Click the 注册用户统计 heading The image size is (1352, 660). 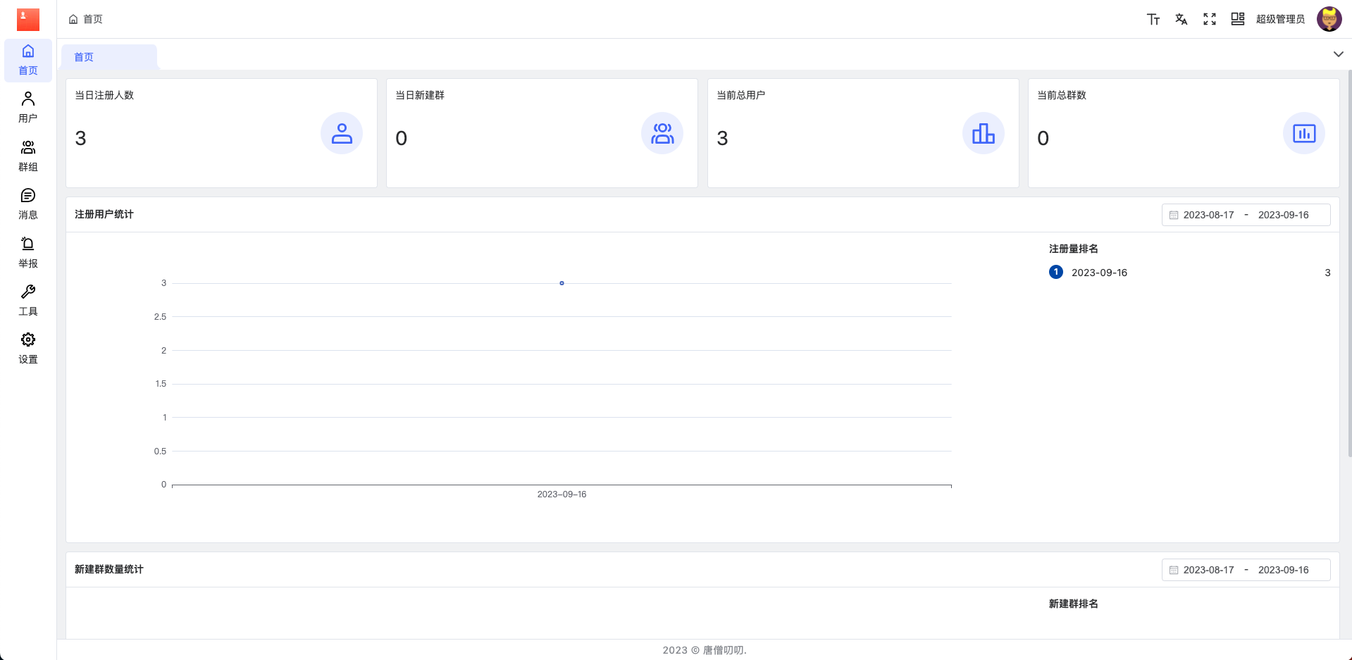(x=104, y=214)
